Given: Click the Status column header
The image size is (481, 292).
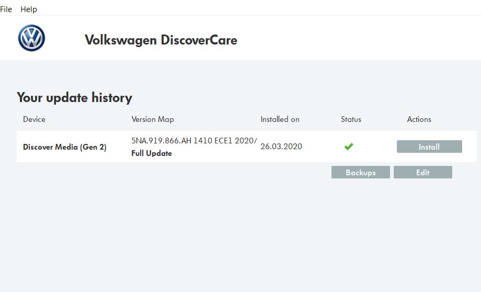Looking at the screenshot, I should tap(351, 119).
